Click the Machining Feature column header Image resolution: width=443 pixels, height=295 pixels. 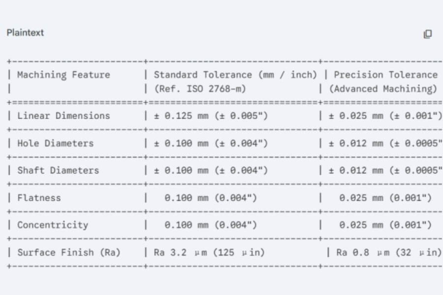(63, 75)
